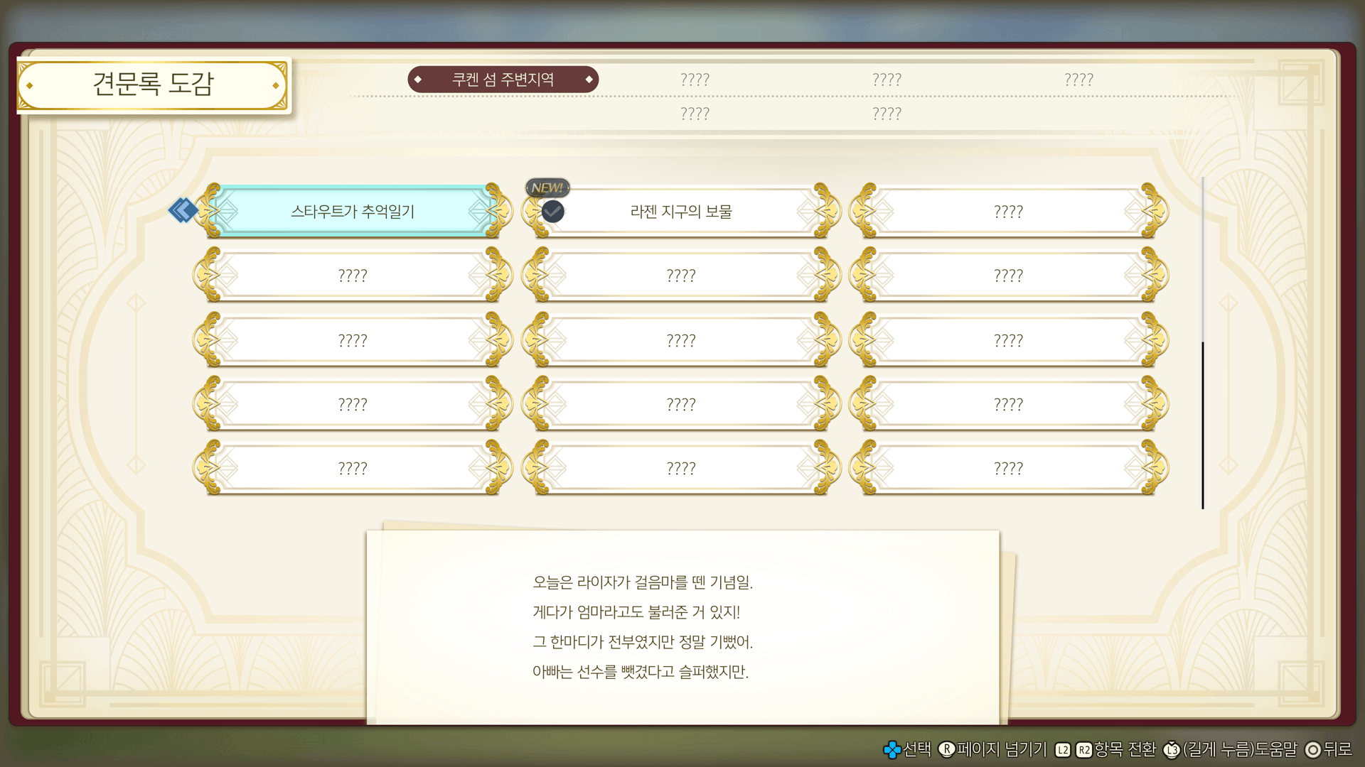
Task: Click the dark scrollbar thumb beside the list
Action: pos(1203,425)
